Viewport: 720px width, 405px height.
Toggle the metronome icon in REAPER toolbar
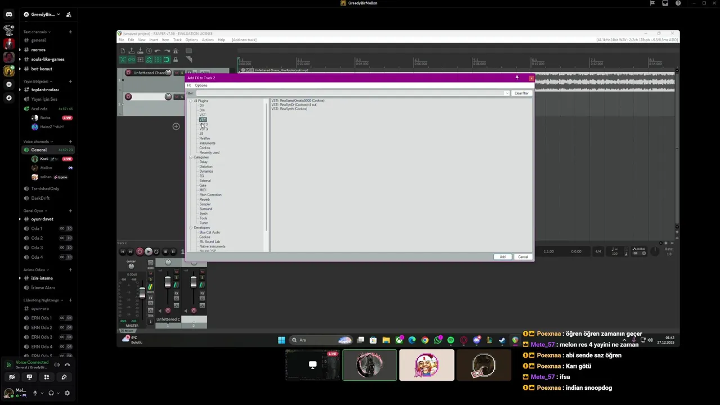pos(175,51)
